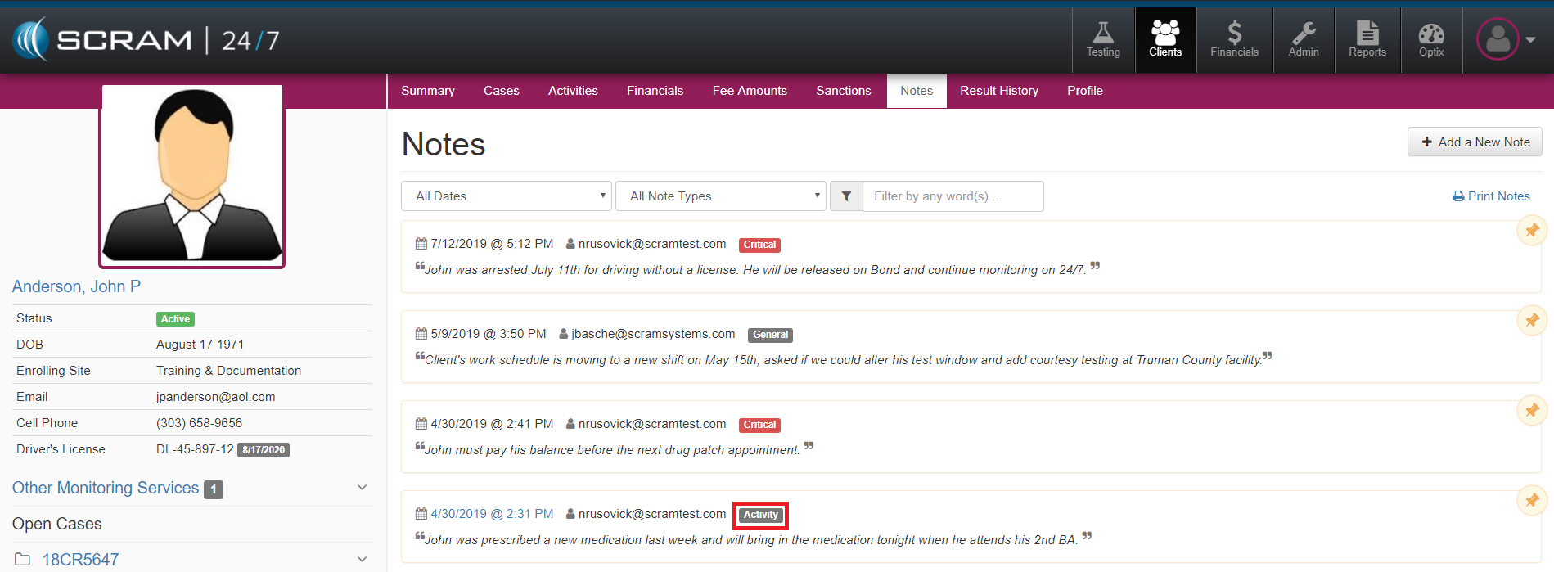Open the user avatar menu
Viewport: 1554px width, 572px height.
point(1504,39)
